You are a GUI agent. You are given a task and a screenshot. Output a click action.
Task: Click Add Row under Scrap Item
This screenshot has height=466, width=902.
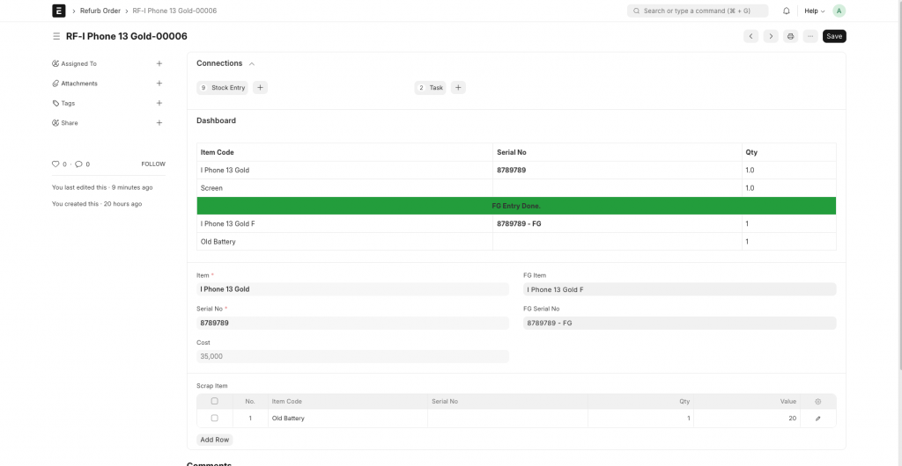point(215,440)
